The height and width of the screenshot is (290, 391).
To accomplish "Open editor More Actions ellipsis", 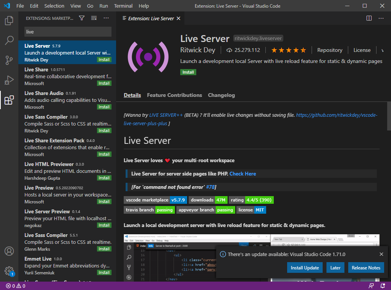I will 381,18.
